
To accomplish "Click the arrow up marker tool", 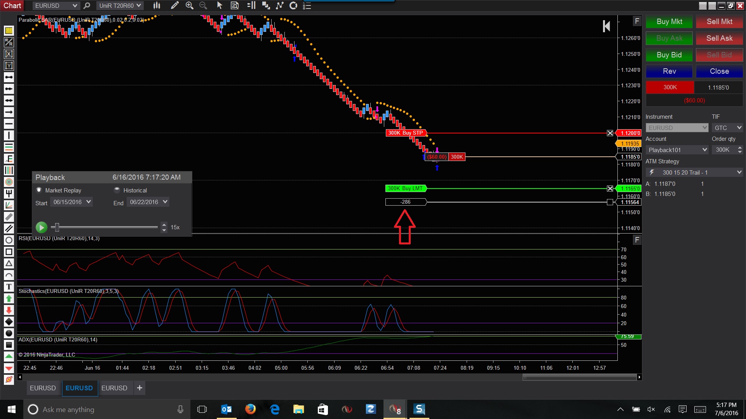I will 9,298.
